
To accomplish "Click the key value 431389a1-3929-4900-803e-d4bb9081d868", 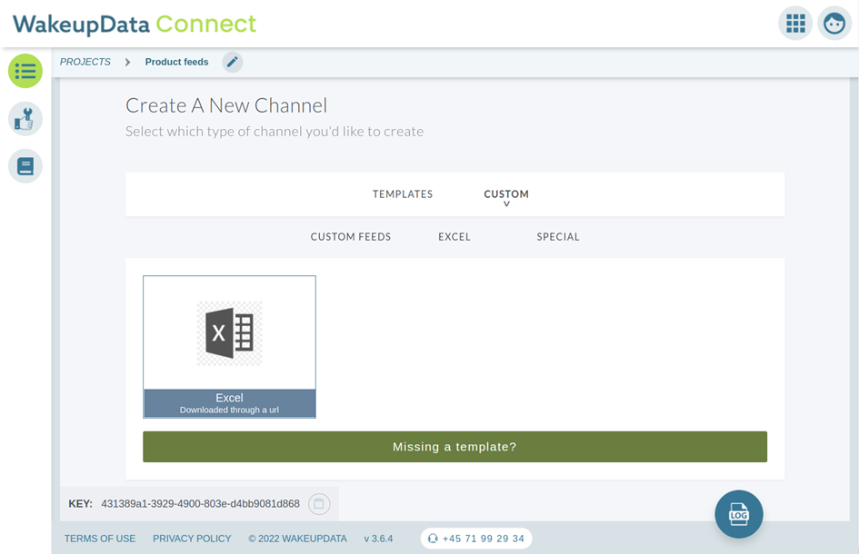I will click(201, 504).
